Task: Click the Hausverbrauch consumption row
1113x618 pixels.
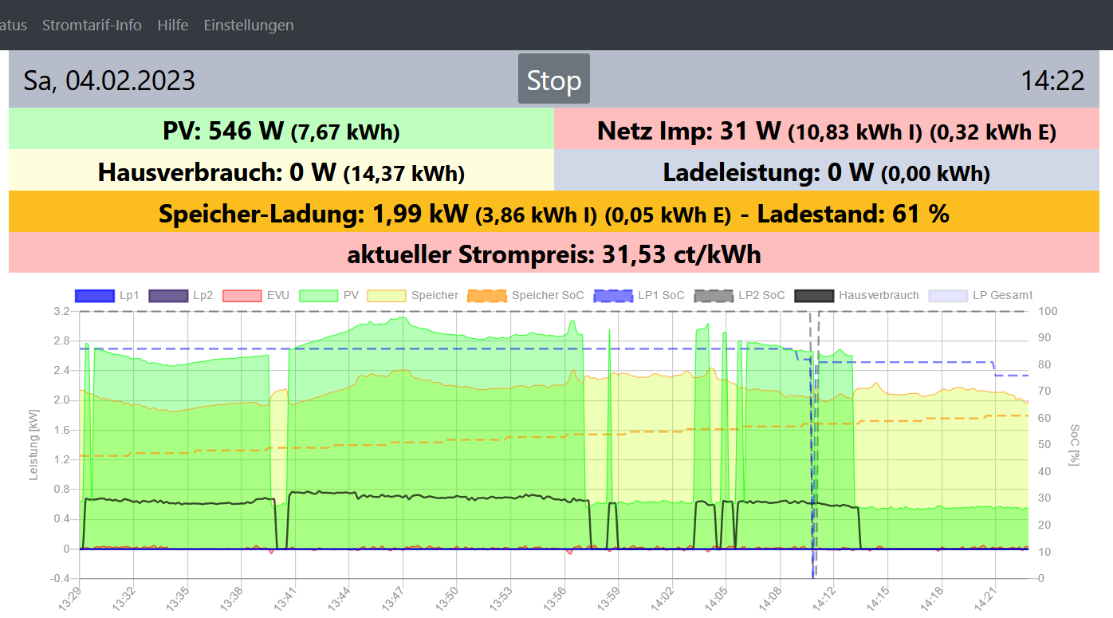Action: [x=281, y=171]
